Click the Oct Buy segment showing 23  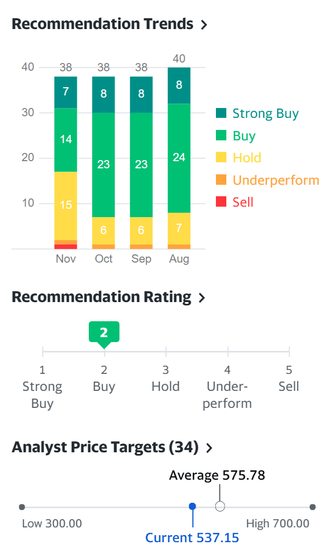(x=104, y=164)
